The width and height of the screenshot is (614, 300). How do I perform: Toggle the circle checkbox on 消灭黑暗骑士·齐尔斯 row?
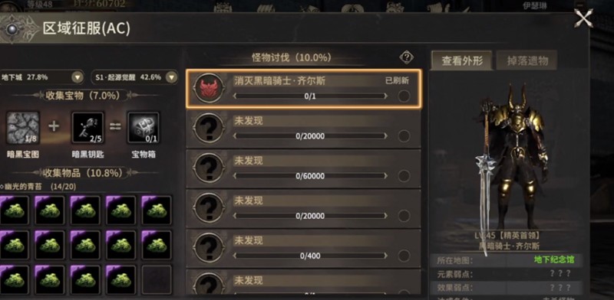tap(404, 96)
